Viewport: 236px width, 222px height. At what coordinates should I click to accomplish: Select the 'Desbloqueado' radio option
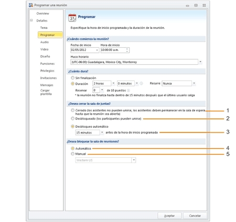tap(72, 118)
